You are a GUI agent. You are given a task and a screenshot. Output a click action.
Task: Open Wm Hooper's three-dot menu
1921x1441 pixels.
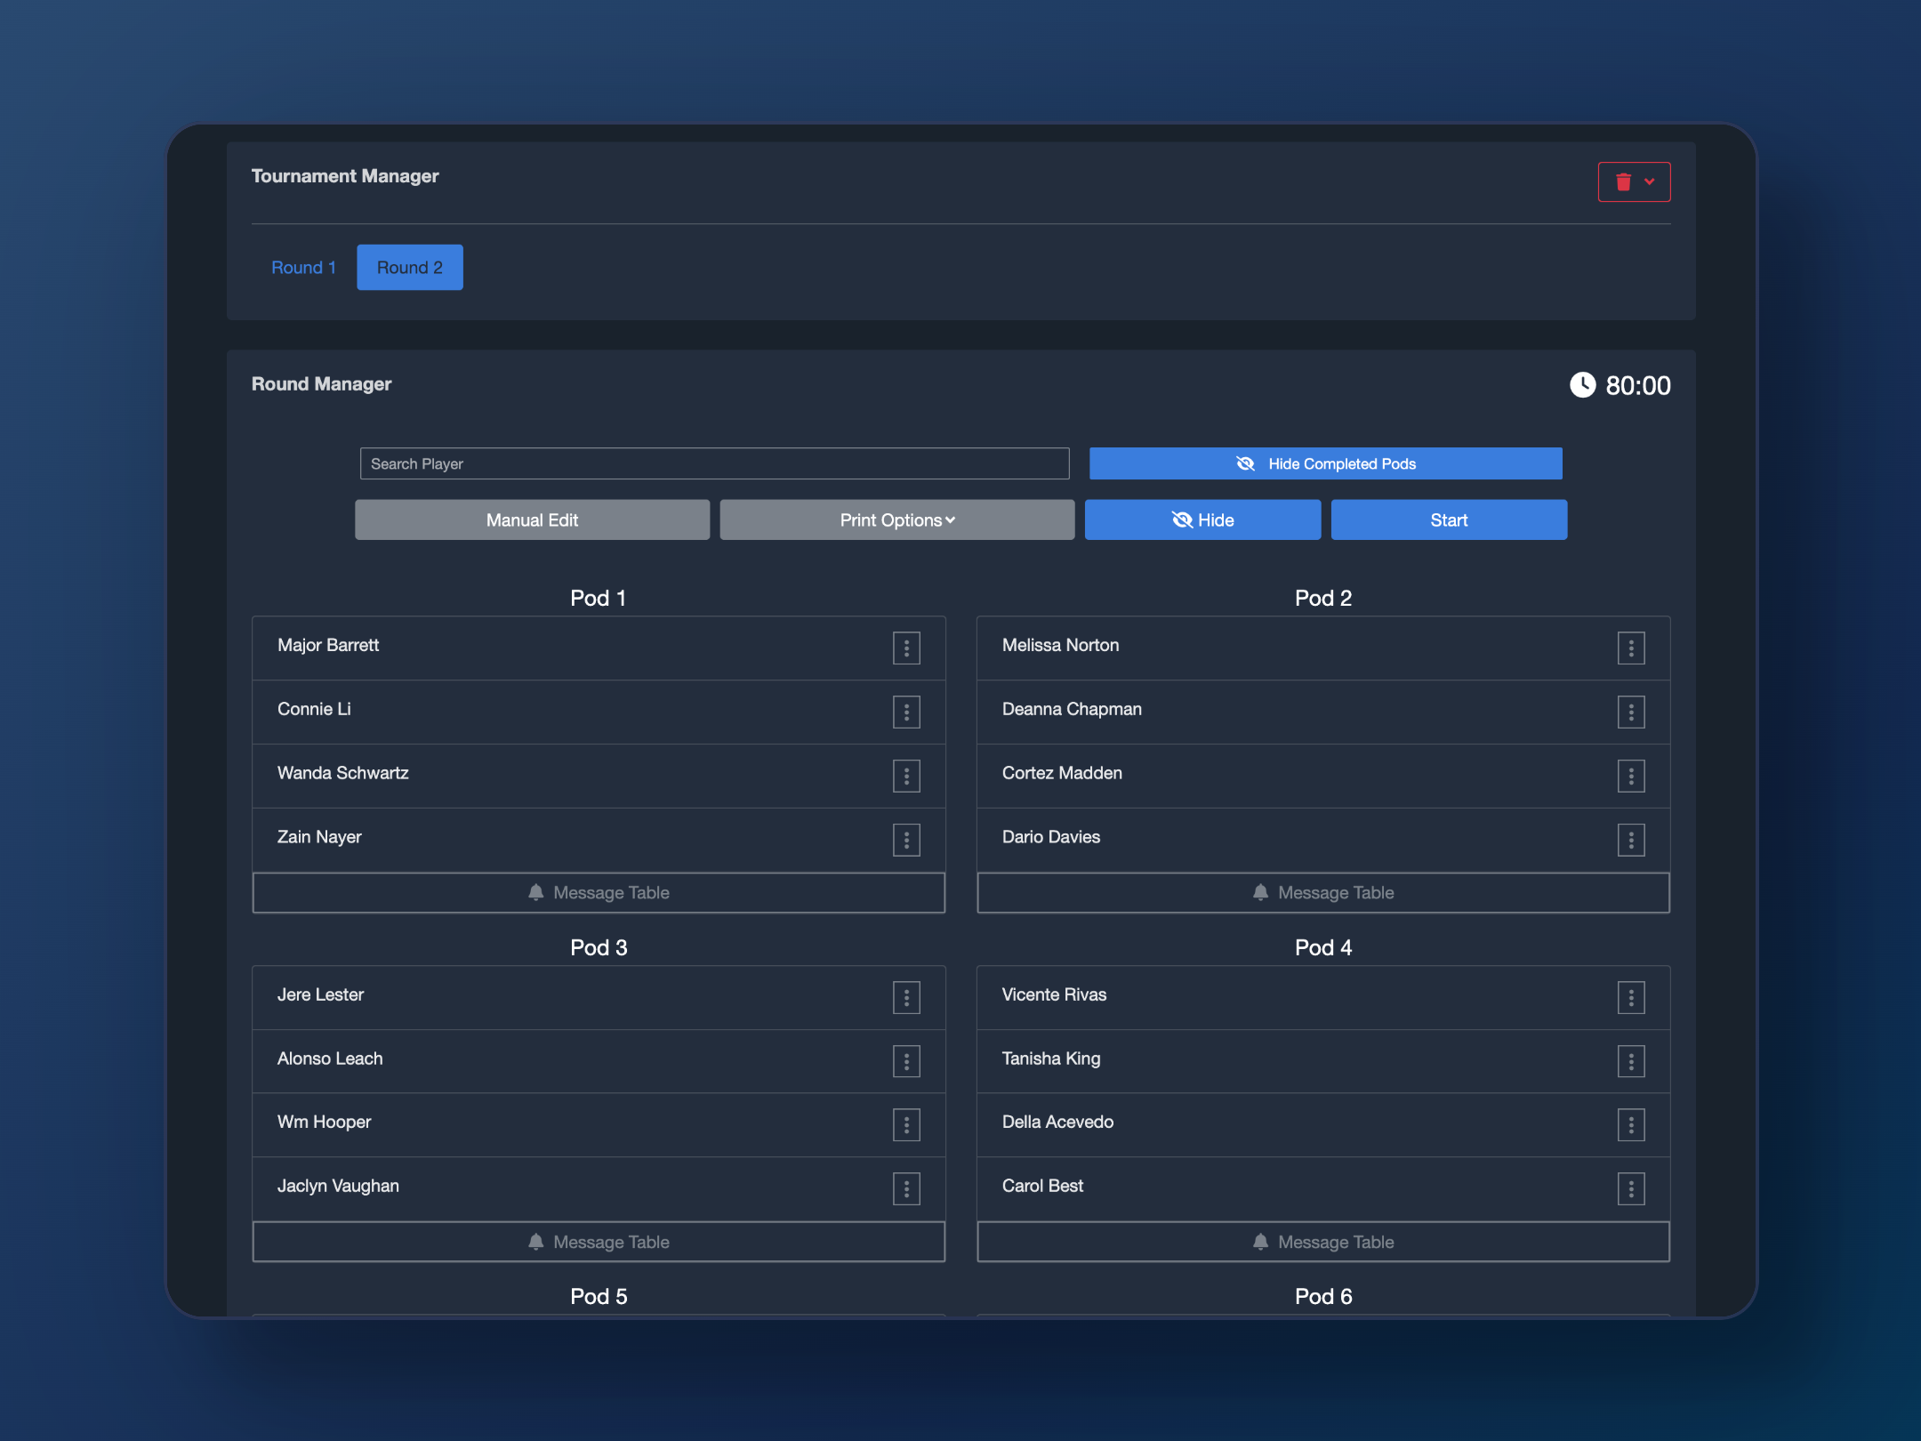(x=906, y=1124)
